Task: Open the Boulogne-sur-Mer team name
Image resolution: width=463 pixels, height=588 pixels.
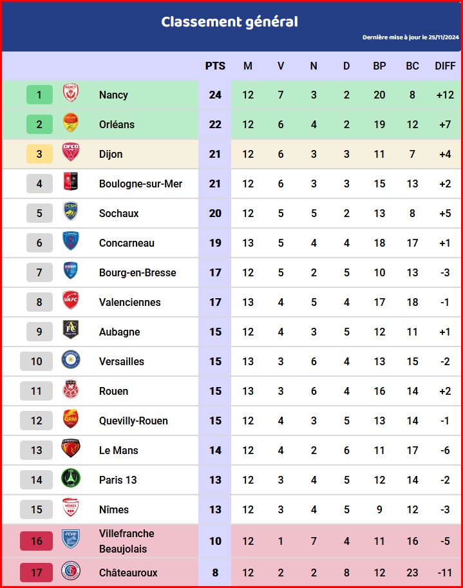Action: [x=140, y=184]
